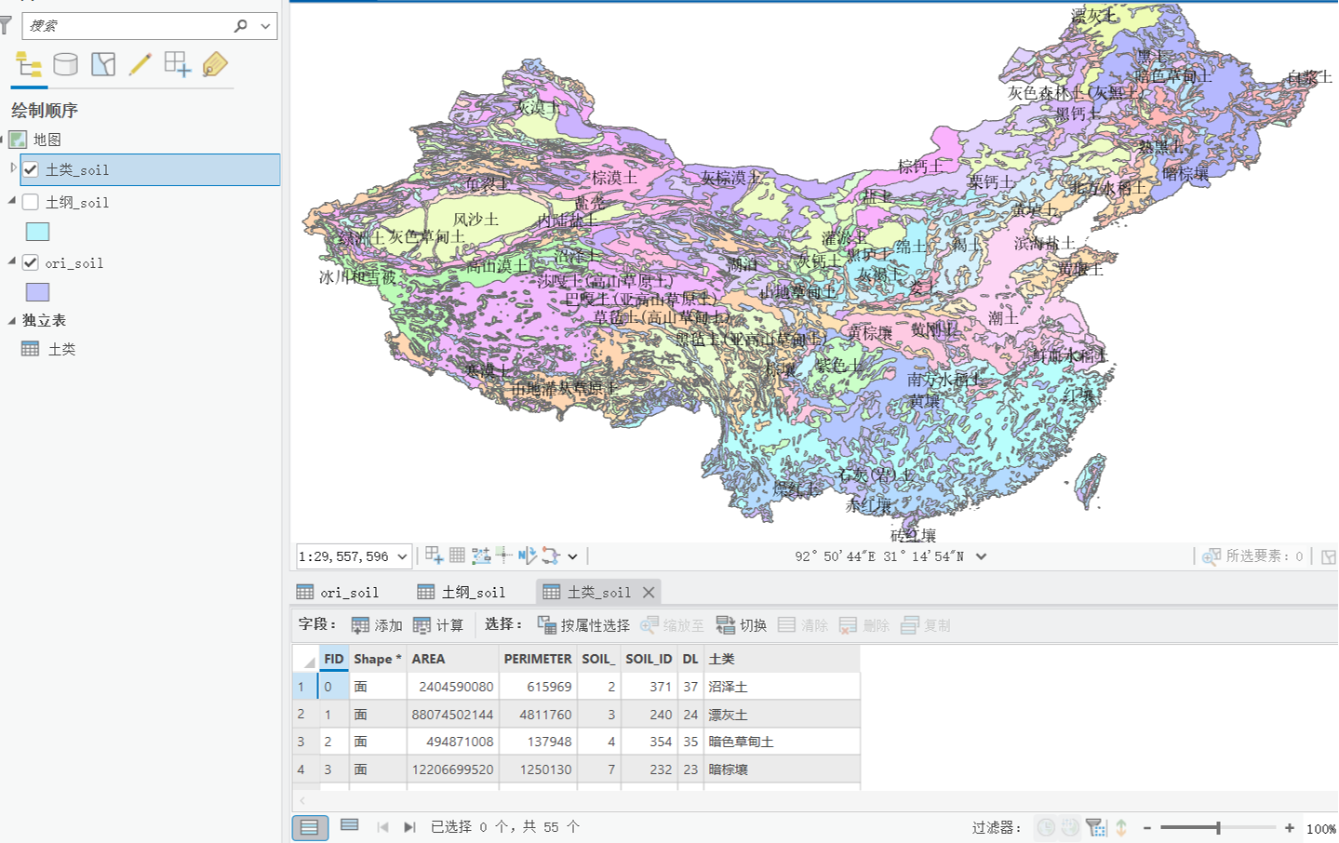Image resolution: width=1339 pixels, height=843 pixels.
Task: Switch to the 土纲_soil table tab
Action: [x=462, y=592]
